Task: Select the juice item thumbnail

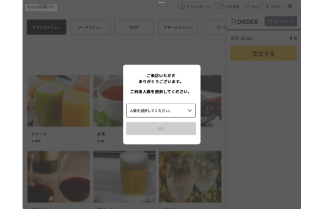Action: (x=58, y=101)
